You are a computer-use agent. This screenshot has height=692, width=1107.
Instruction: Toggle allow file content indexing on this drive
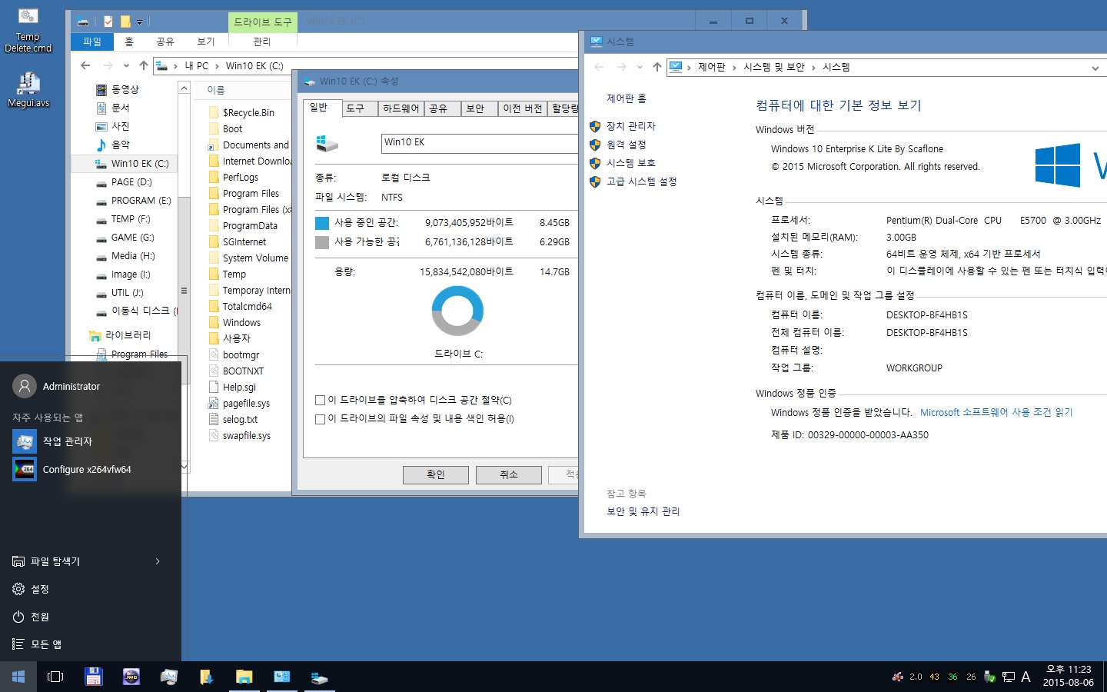pyautogui.click(x=320, y=419)
